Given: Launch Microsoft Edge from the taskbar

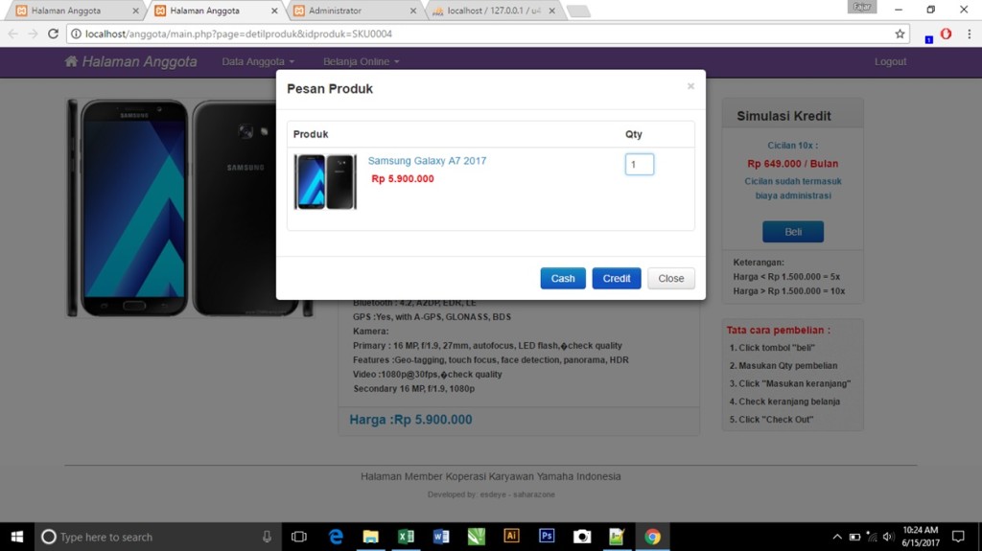Looking at the screenshot, I should (336, 537).
